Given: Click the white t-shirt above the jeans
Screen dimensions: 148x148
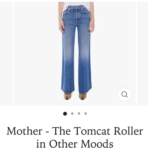Looking at the screenshot, I should coord(77,5).
